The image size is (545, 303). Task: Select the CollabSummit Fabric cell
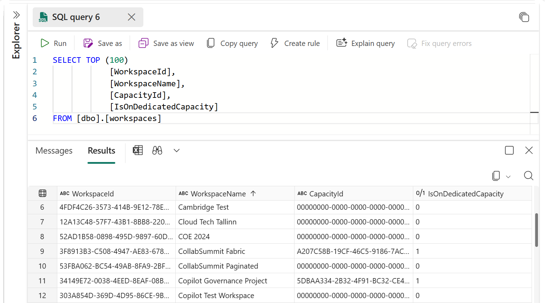pos(235,251)
